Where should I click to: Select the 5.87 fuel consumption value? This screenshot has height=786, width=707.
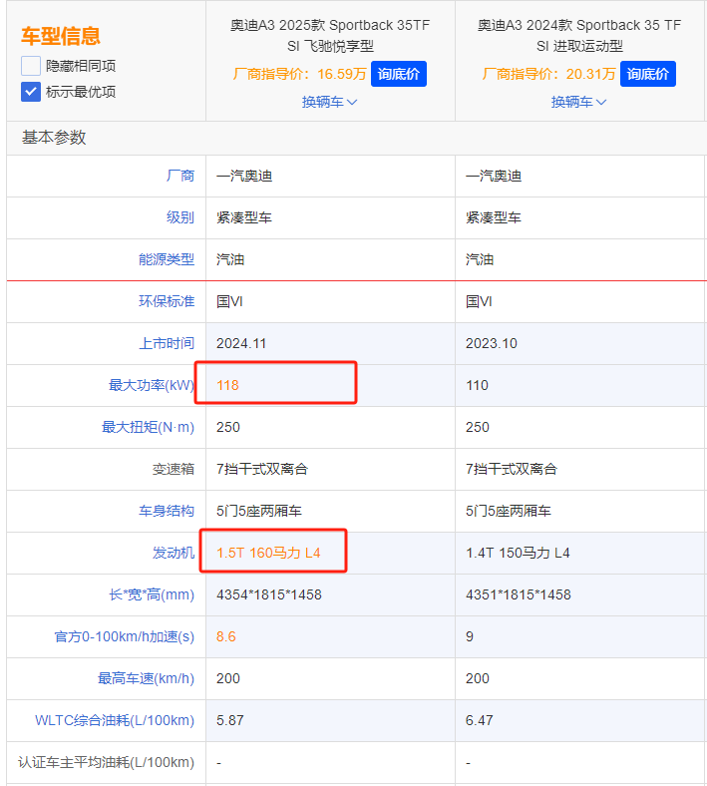(x=230, y=720)
